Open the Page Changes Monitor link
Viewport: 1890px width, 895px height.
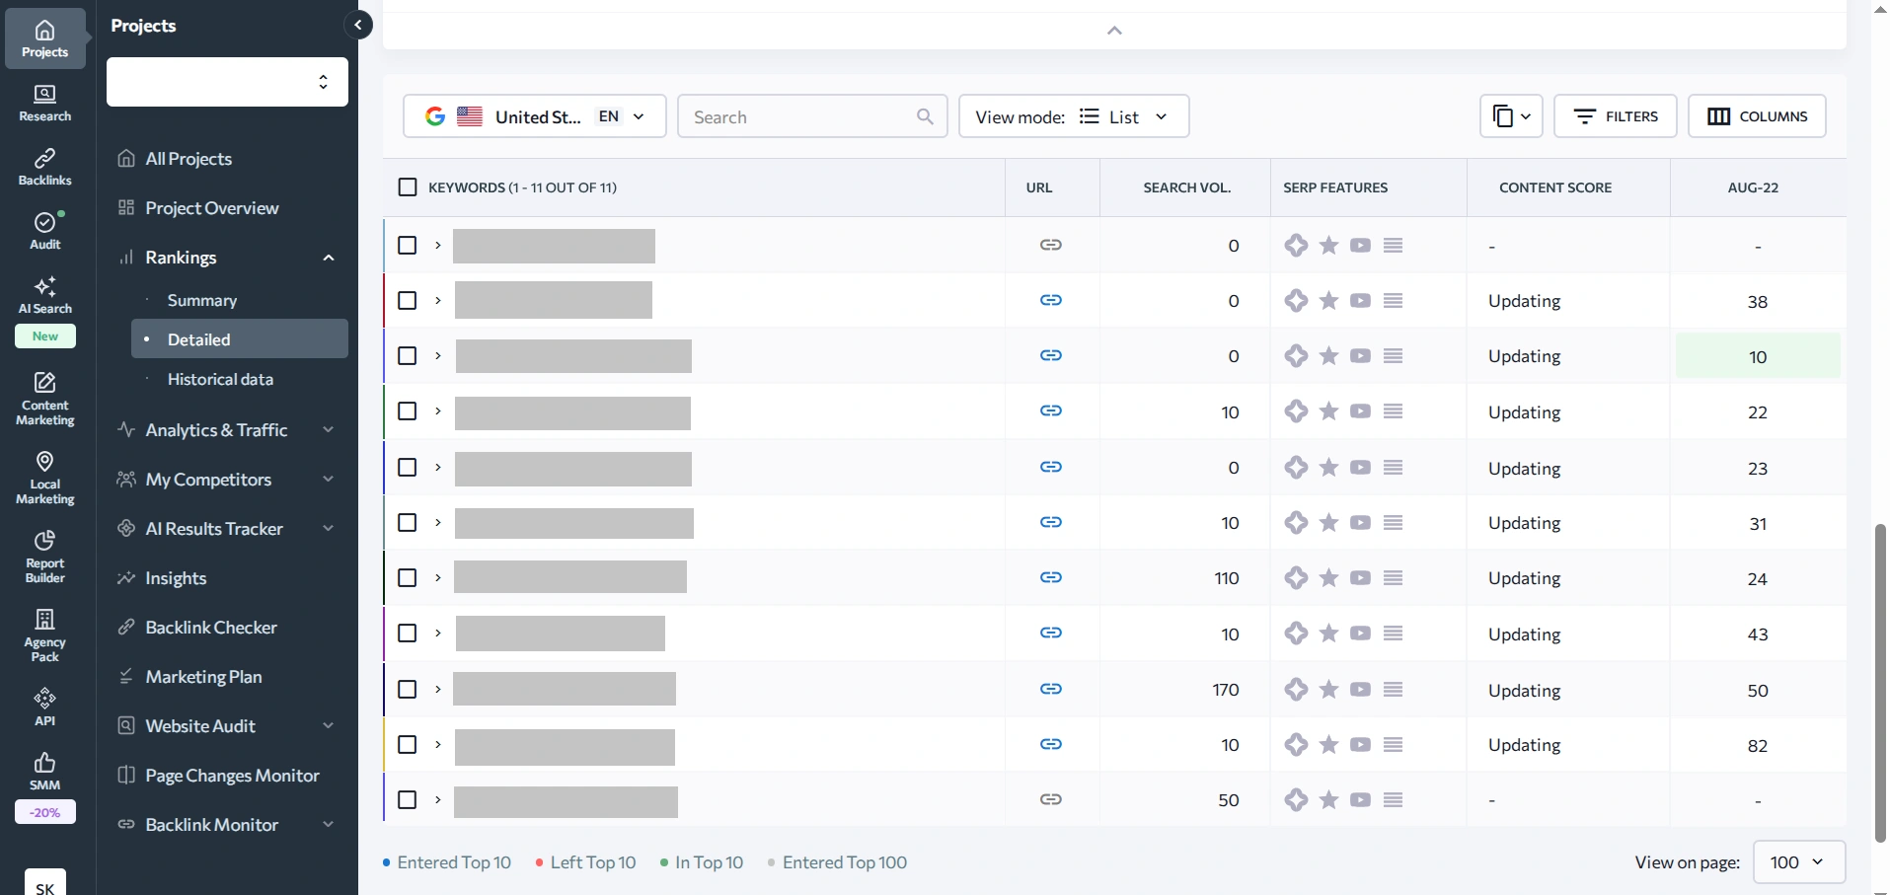click(233, 776)
